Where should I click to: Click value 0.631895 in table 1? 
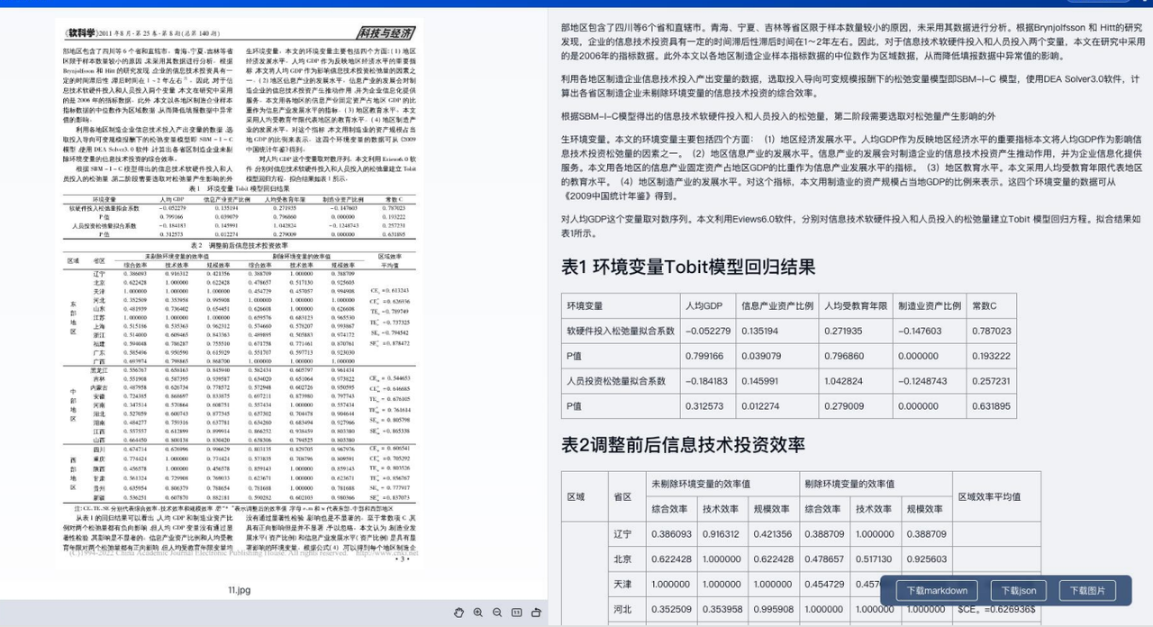click(x=992, y=406)
